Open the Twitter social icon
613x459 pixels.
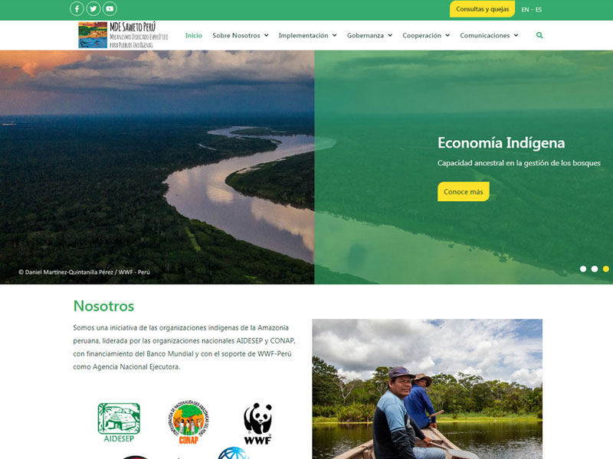(93, 8)
